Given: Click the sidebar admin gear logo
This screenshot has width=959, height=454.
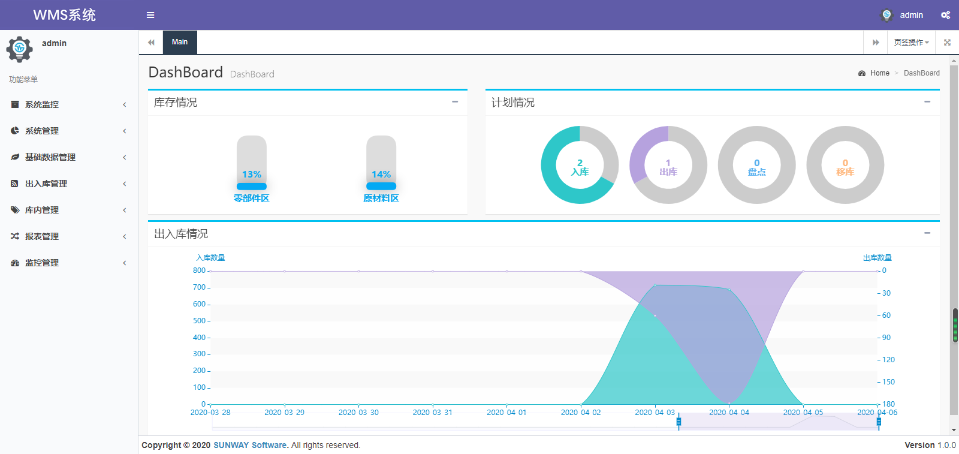Looking at the screenshot, I should click(x=19, y=49).
